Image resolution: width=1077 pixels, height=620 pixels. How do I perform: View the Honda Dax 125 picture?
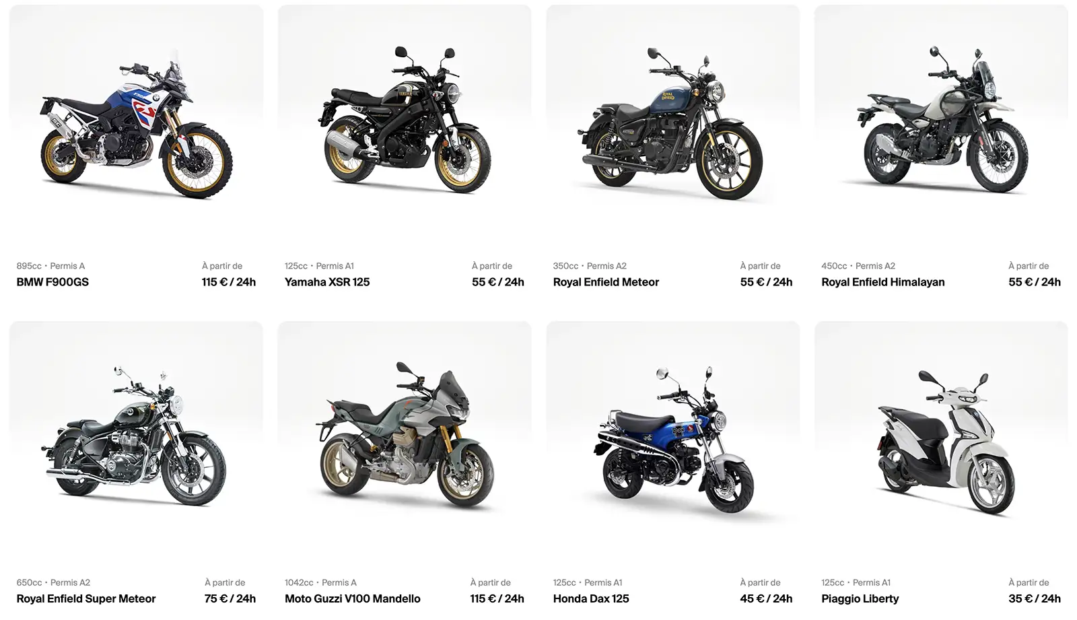pos(673,441)
